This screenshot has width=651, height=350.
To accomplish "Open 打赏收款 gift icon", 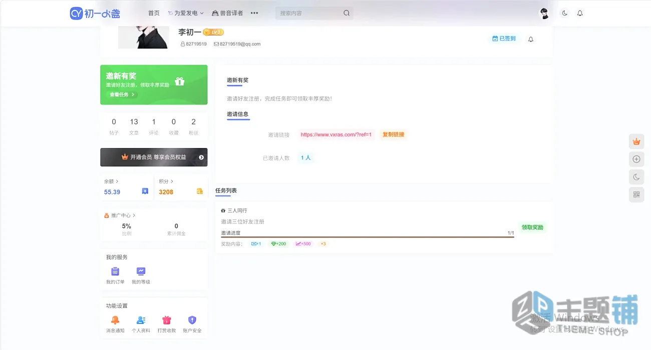I will click(167, 320).
